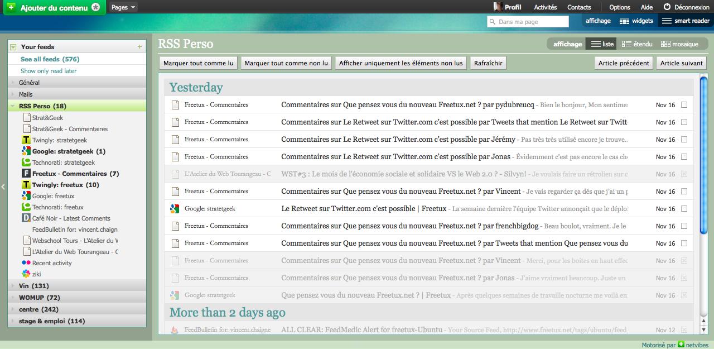The width and height of the screenshot is (714, 349).
Task: Toggle the read box on the WST#3 article row
Action: click(684, 174)
